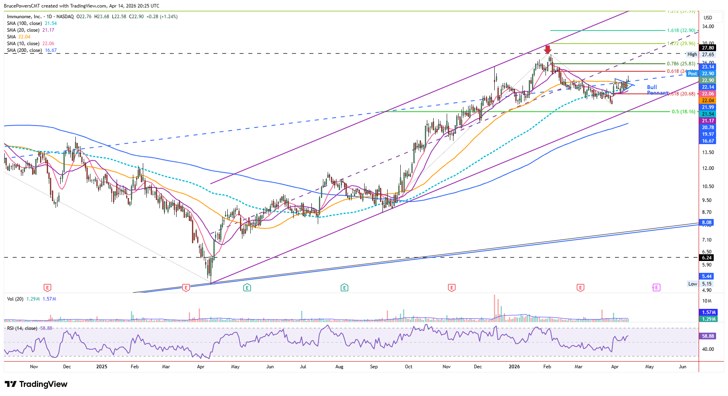Select the SMA 22.04 legend entry

[x=19, y=37]
